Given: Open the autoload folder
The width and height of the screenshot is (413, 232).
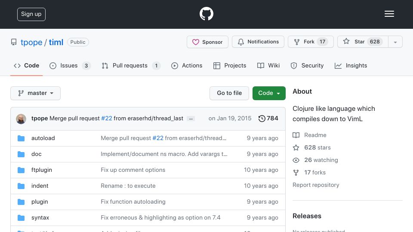Looking at the screenshot, I should tap(43, 138).
